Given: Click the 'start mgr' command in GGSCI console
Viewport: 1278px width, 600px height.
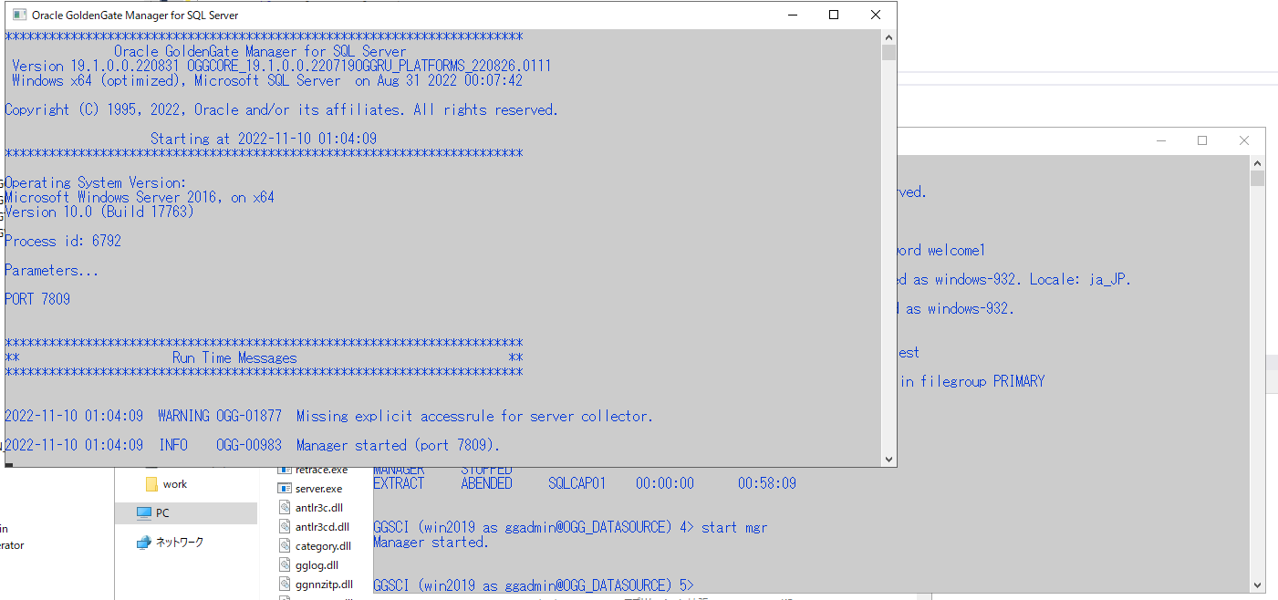Looking at the screenshot, I should click(734, 527).
